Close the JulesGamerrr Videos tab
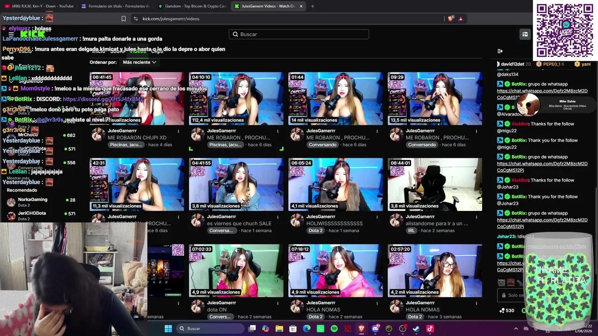Screen dimensions: 598x336 tap(301, 6)
